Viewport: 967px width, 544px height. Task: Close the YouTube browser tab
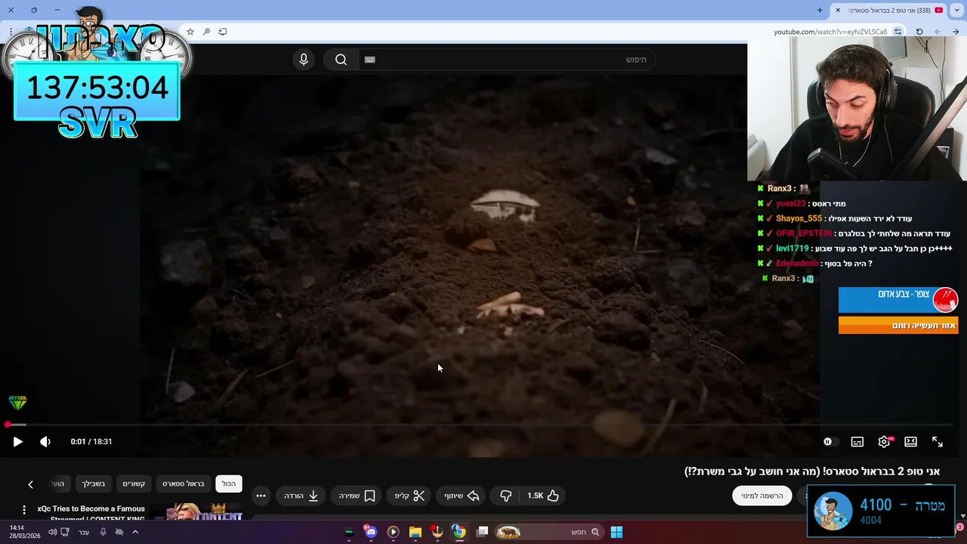[838, 10]
